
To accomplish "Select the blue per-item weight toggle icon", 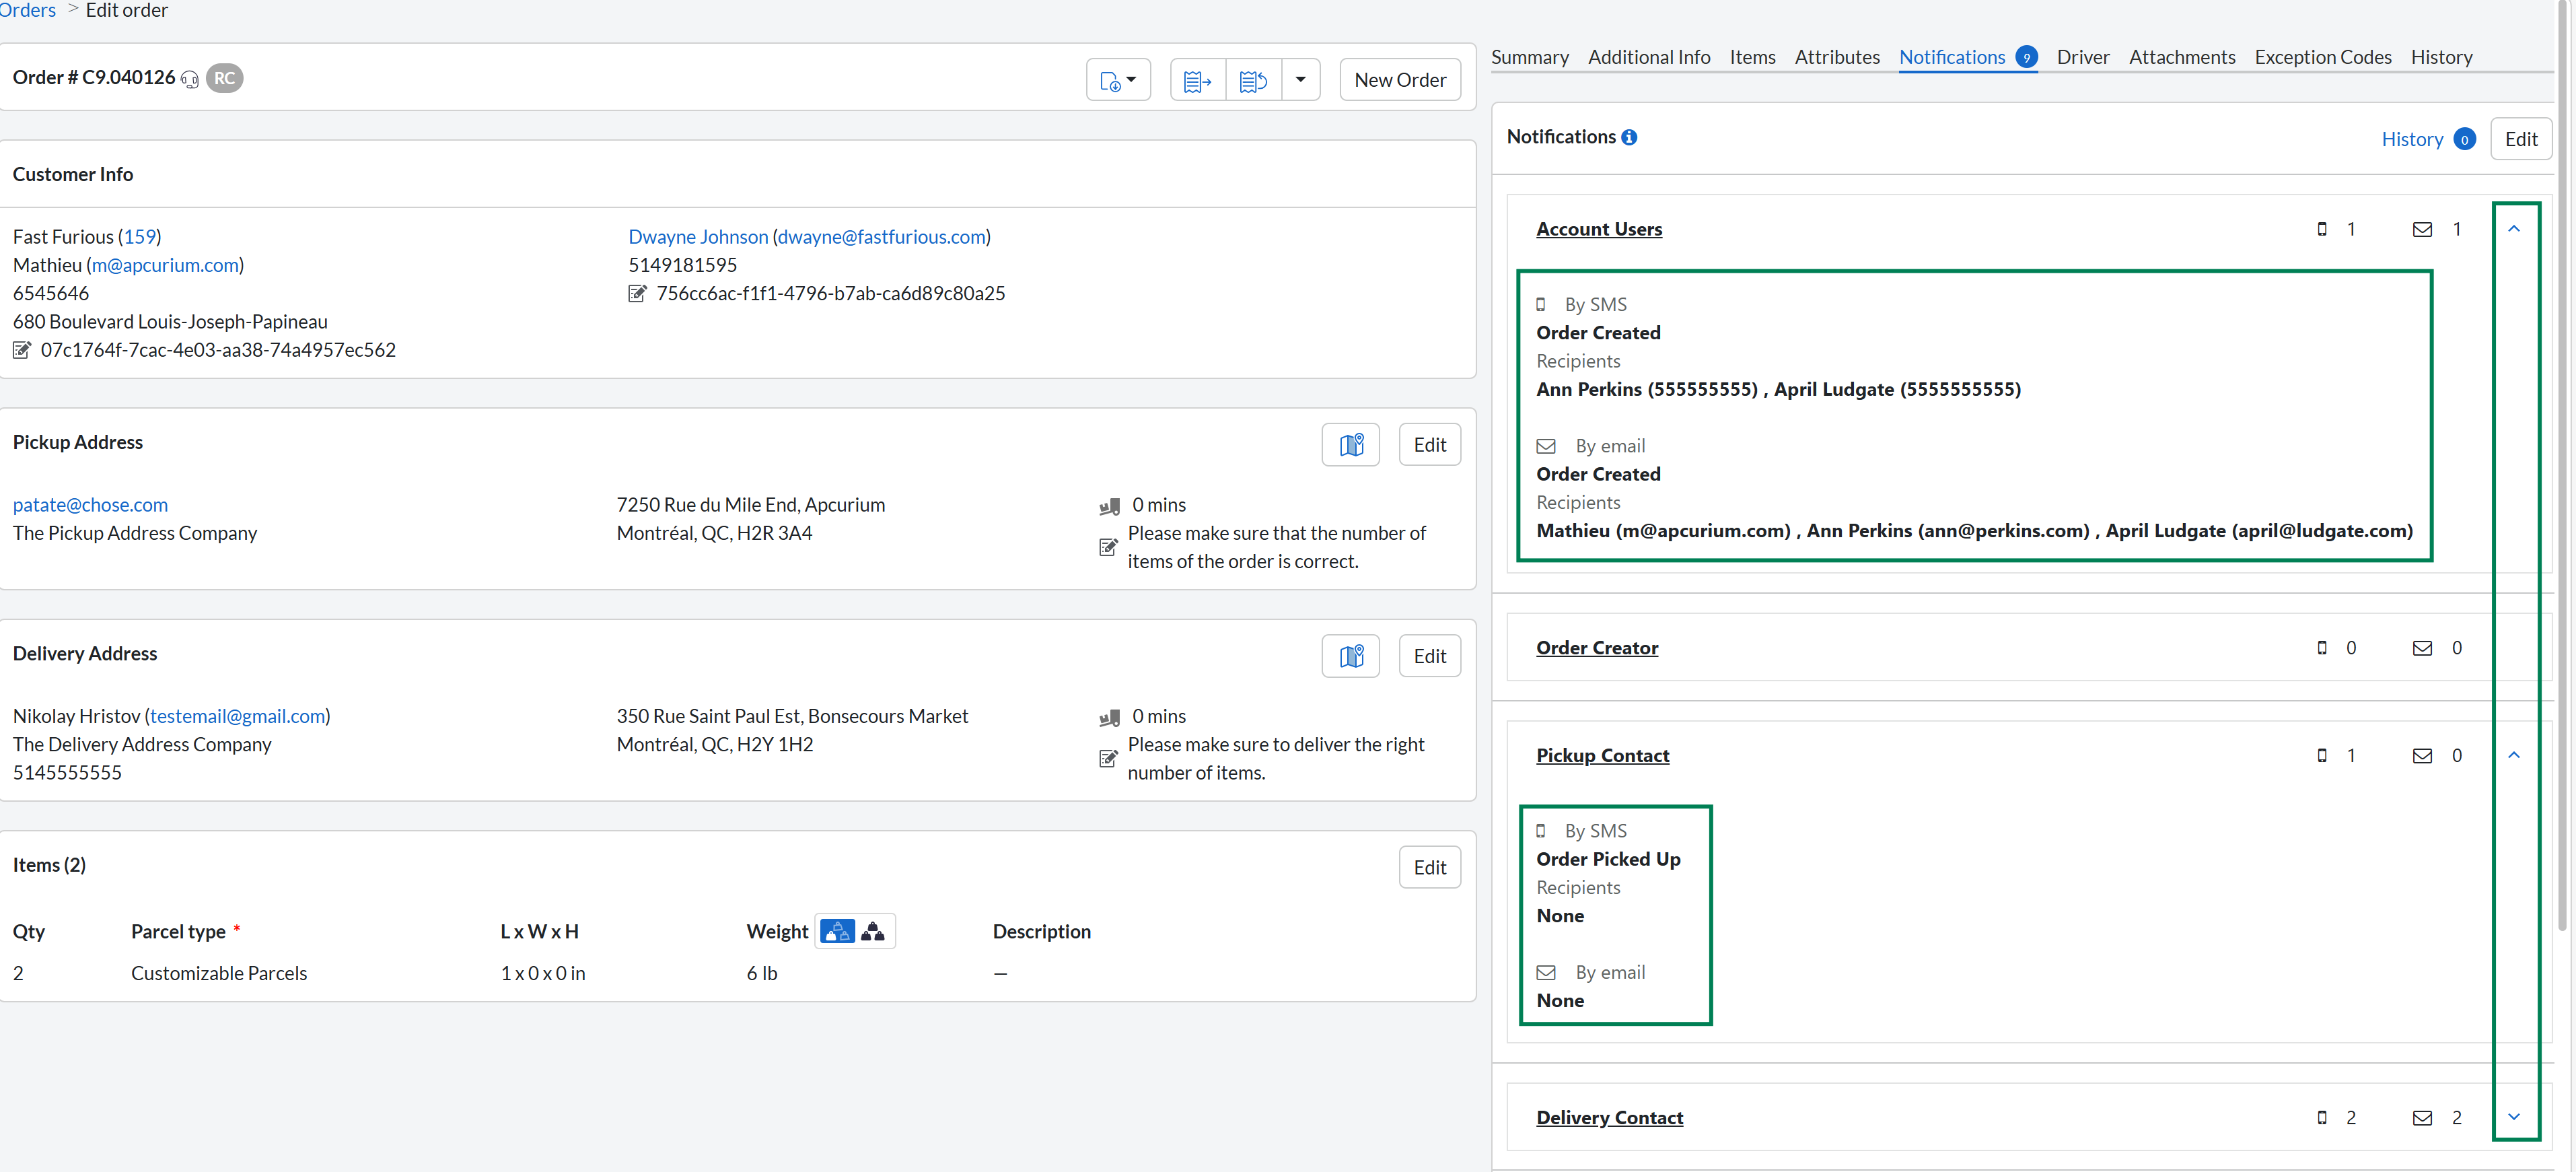I will tap(837, 931).
